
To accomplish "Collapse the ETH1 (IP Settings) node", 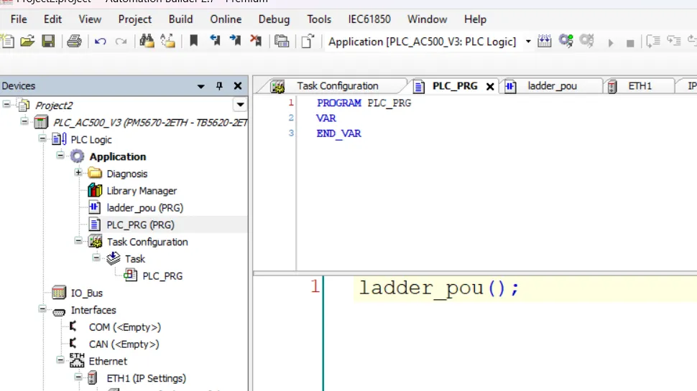I will pyautogui.click(x=78, y=377).
